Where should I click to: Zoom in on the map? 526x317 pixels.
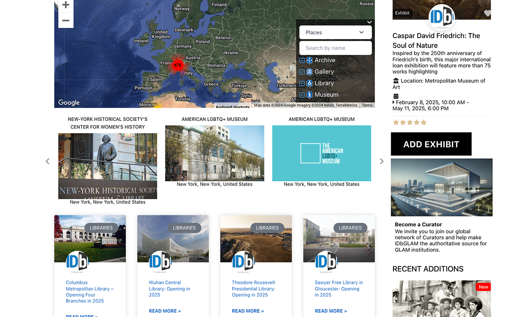[x=66, y=5]
